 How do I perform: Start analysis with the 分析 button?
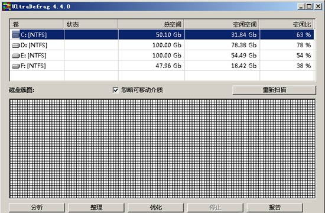(37, 208)
